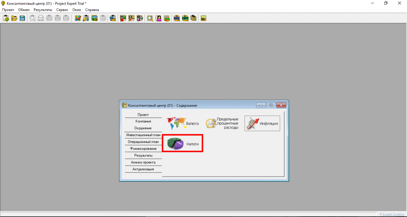407x217 pixels.
Task: Select the Финансирование tab
Action: pyautogui.click(x=143, y=149)
